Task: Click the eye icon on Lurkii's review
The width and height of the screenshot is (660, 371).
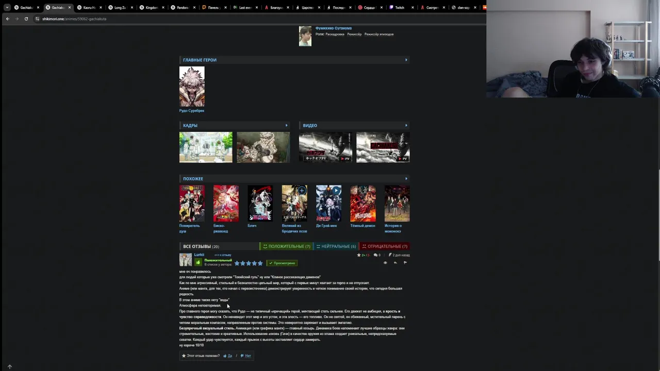Action: (x=385, y=263)
